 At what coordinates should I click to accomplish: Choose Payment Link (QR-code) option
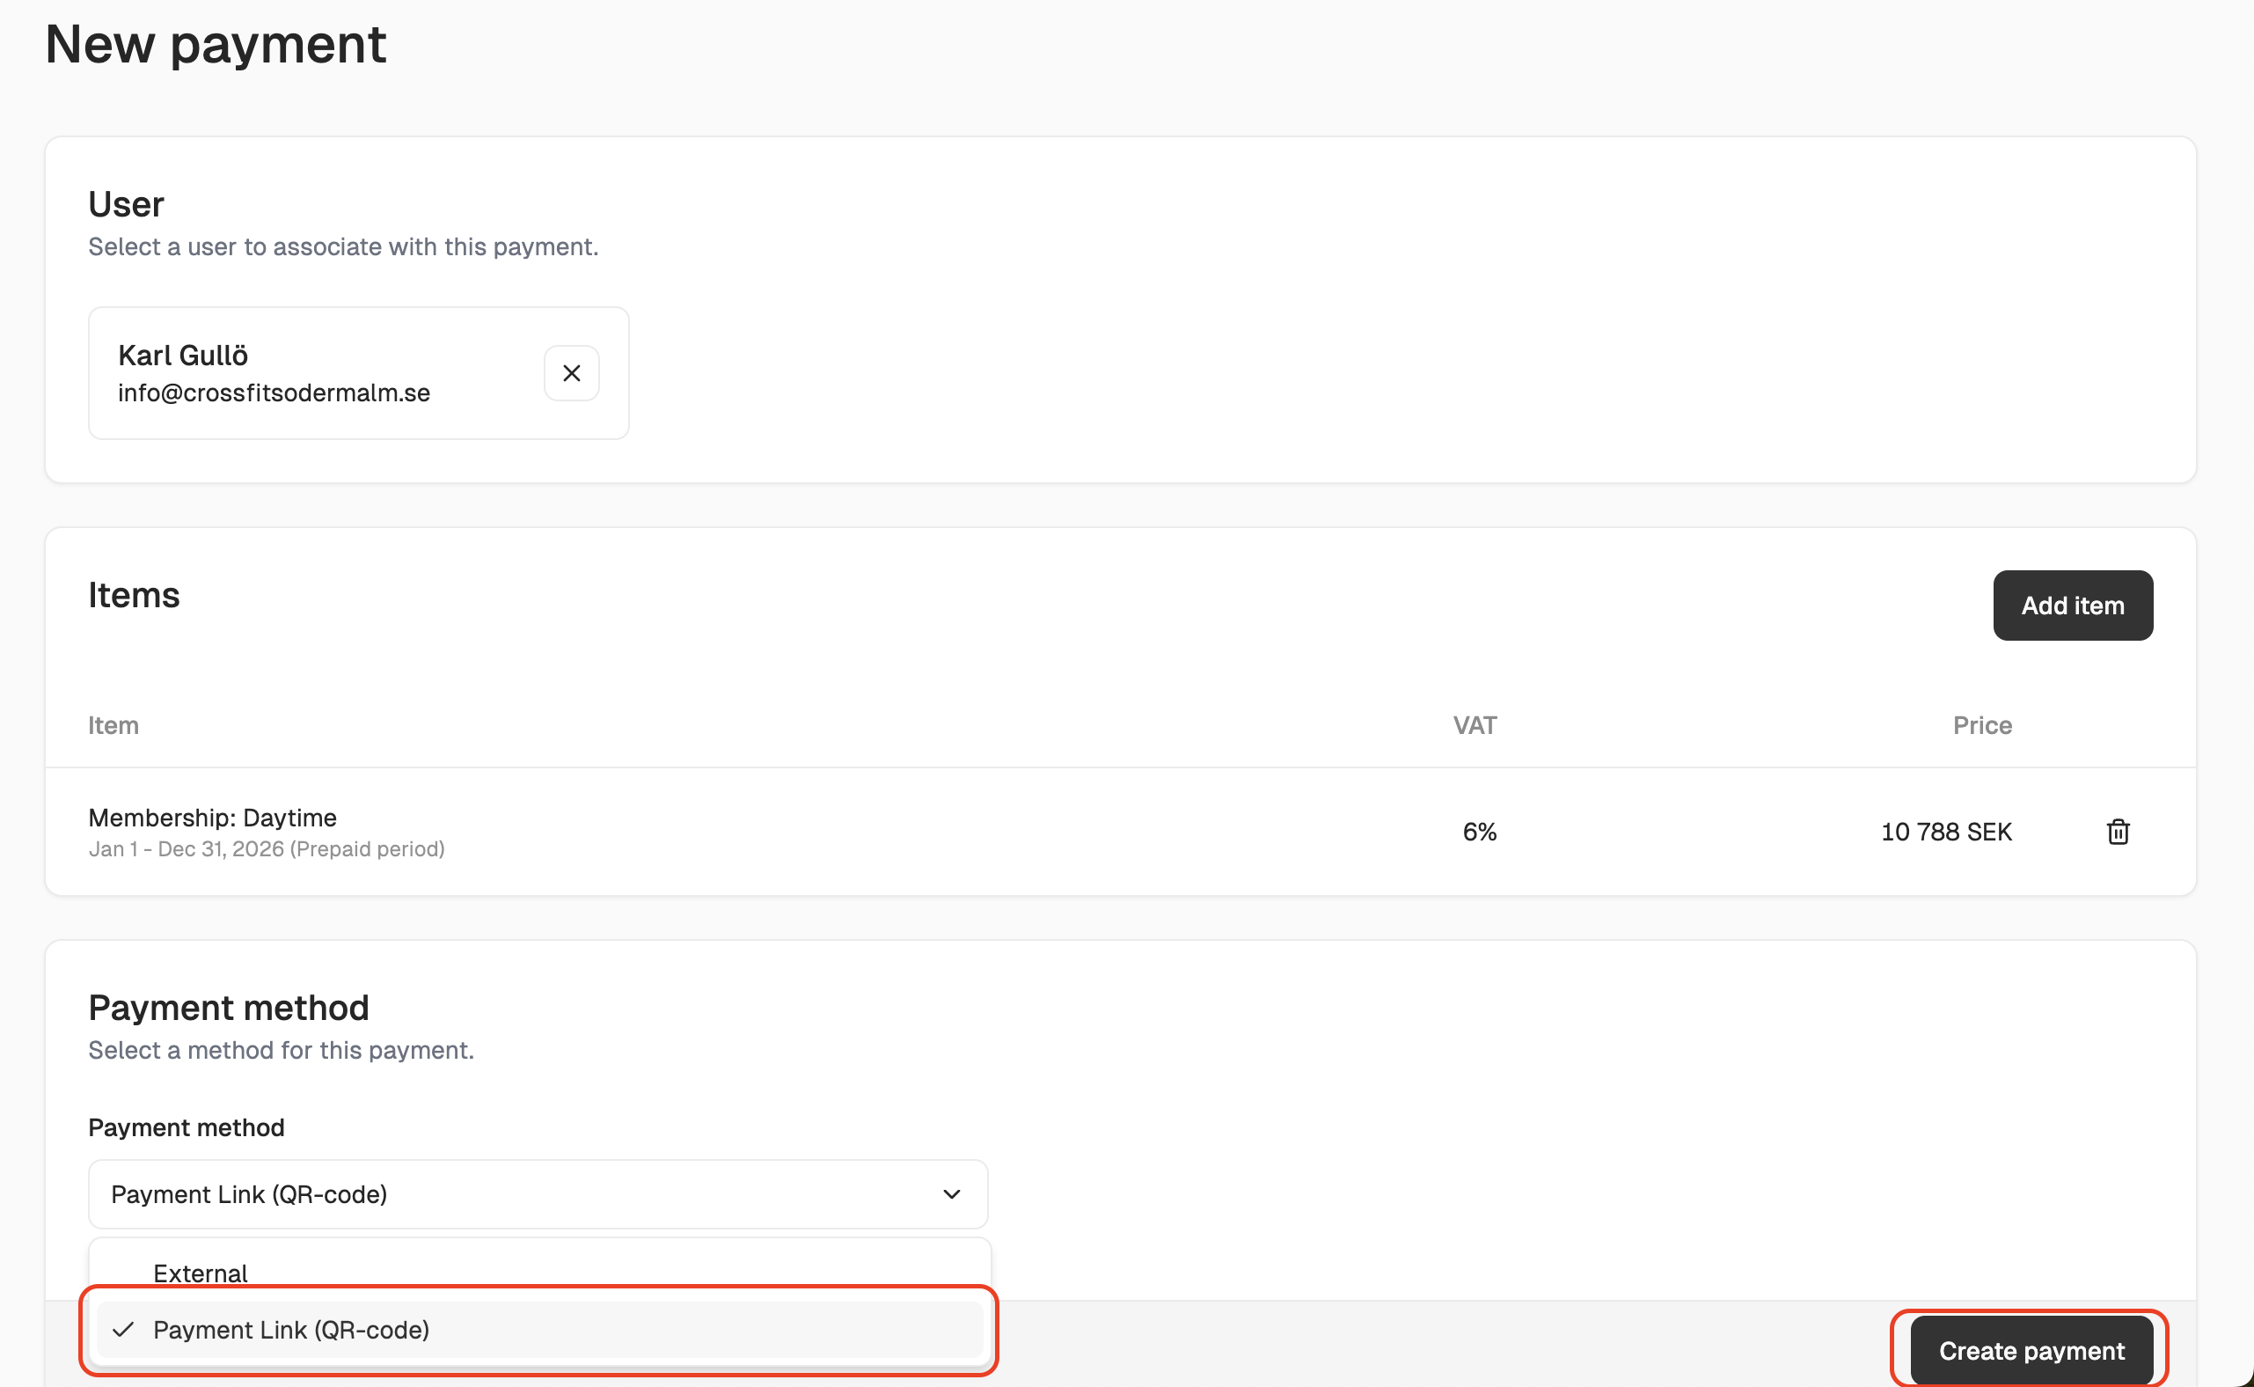point(290,1329)
